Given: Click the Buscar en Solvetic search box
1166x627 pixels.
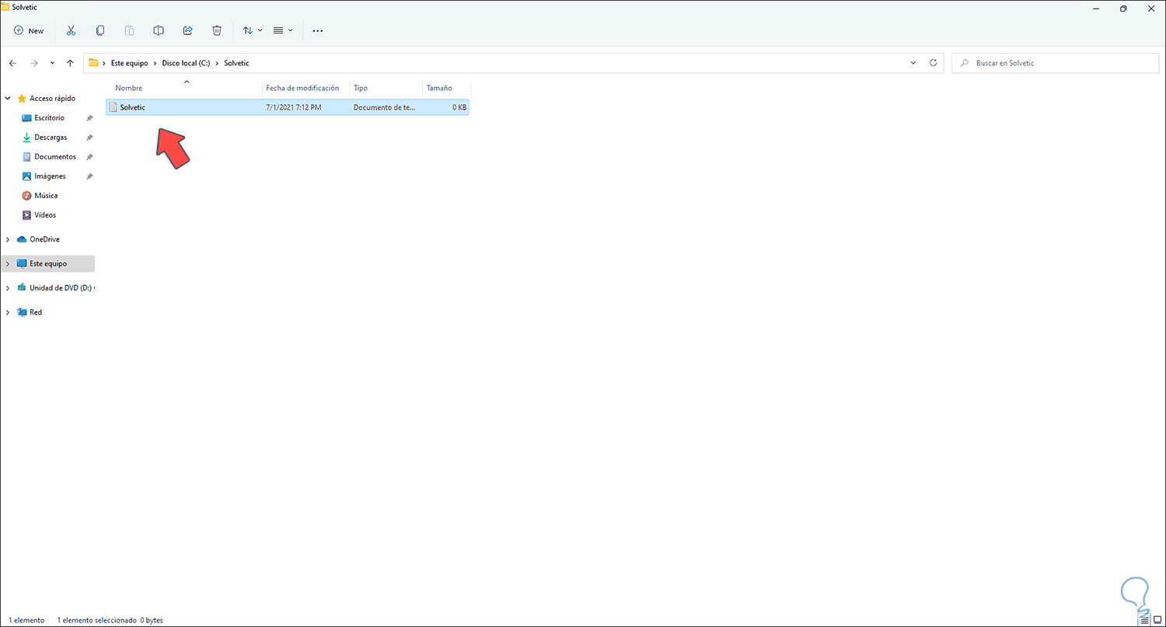Looking at the screenshot, I should click(x=1055, y=63).
